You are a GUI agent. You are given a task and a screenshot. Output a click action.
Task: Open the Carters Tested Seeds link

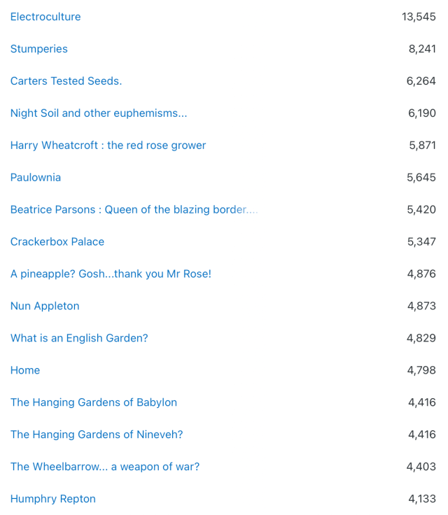tap(66, 81)
